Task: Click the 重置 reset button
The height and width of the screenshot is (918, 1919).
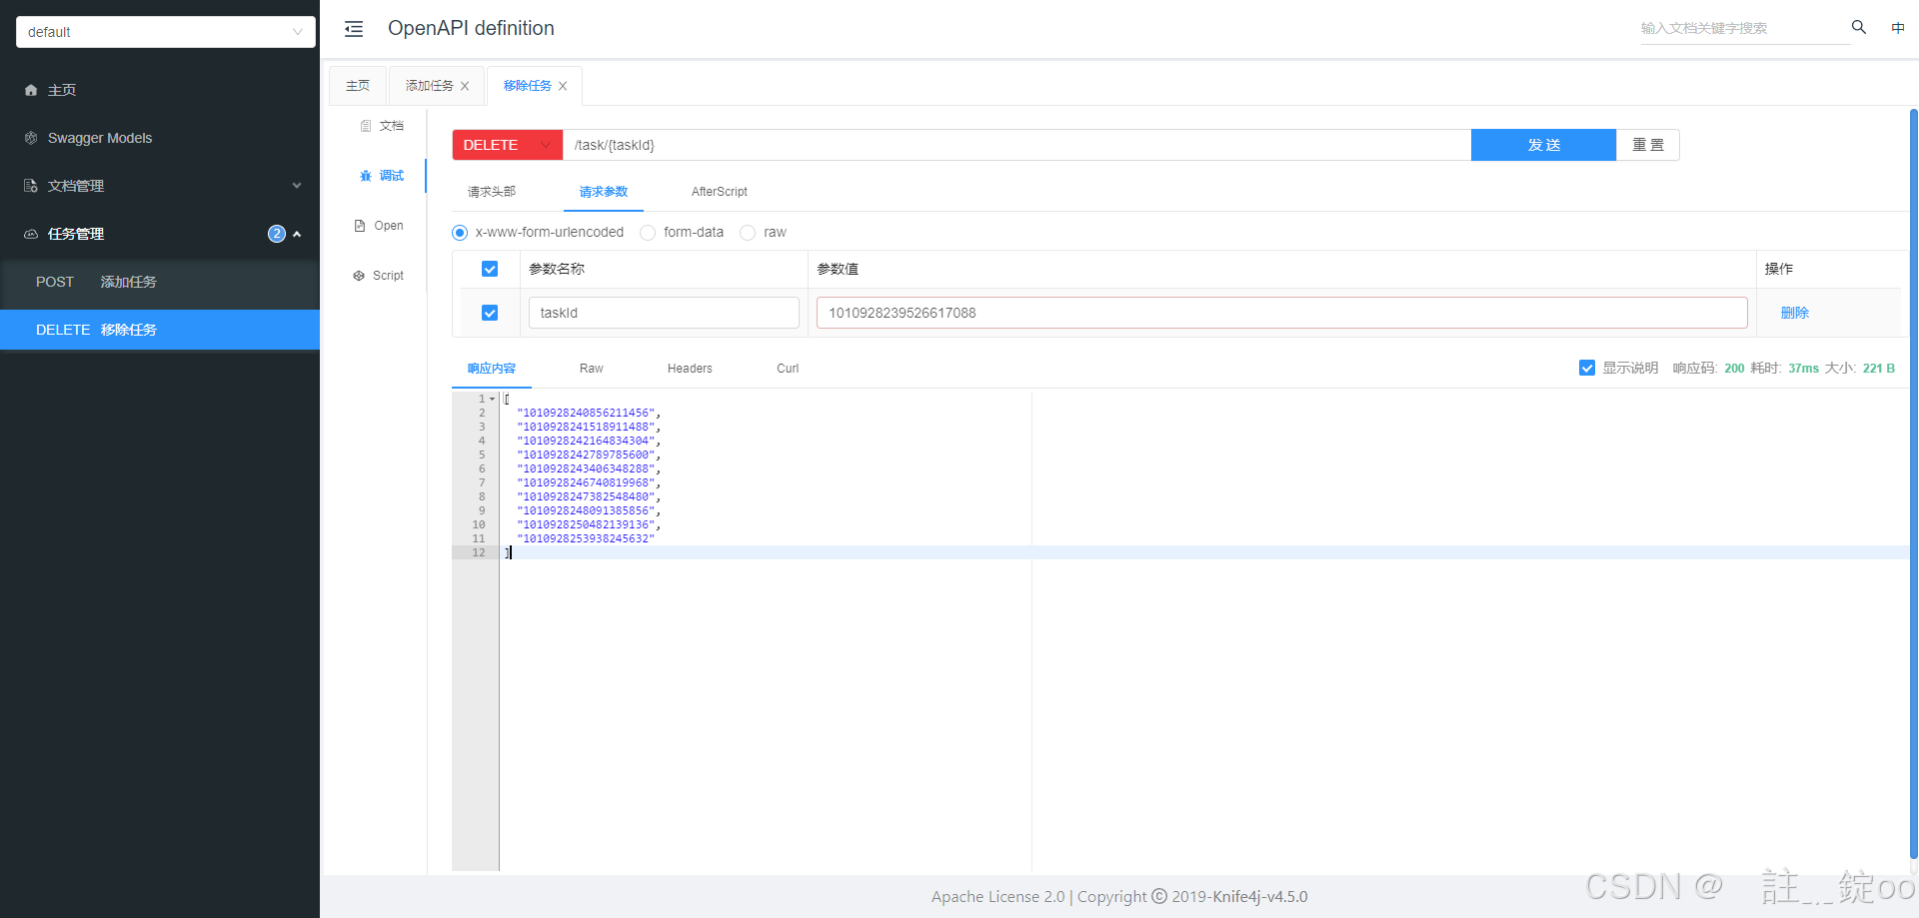Action: pos(1648,145)
